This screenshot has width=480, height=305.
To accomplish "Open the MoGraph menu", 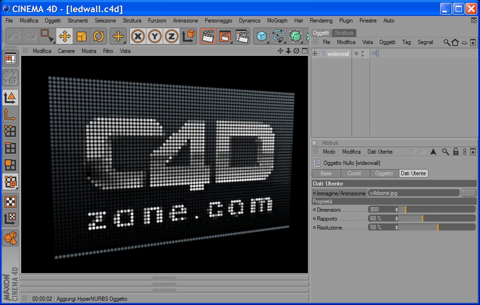I will click(277, 21).
